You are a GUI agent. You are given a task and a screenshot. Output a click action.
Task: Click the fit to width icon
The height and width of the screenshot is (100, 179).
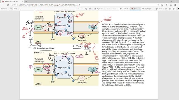click(90, 9)
